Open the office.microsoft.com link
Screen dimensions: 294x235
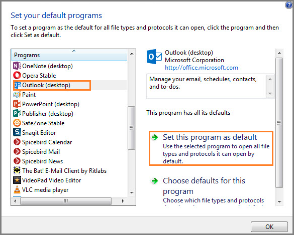[x=202, y=68]
